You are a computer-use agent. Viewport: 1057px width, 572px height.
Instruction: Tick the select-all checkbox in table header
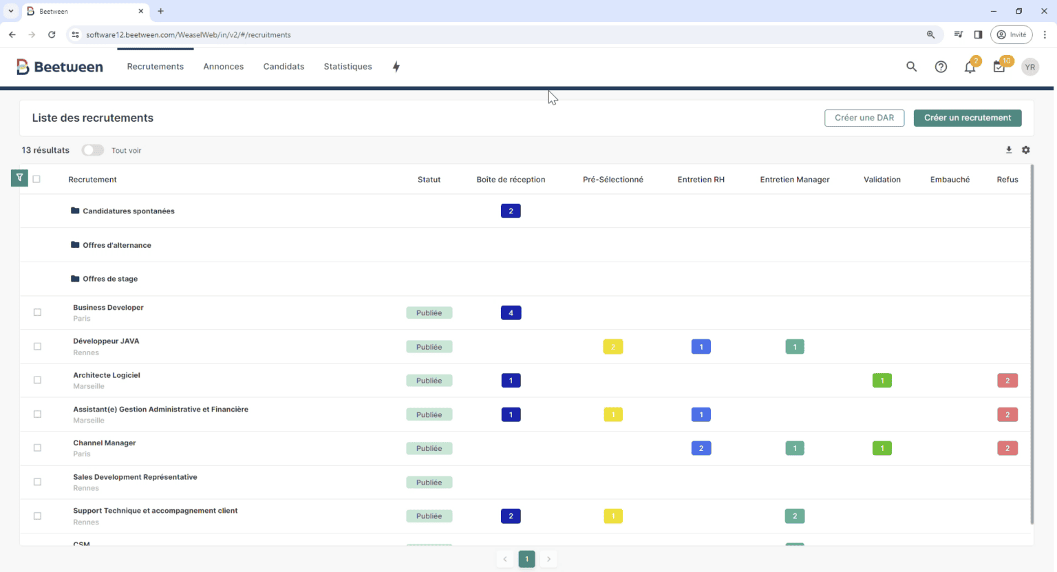click(36, 179)
